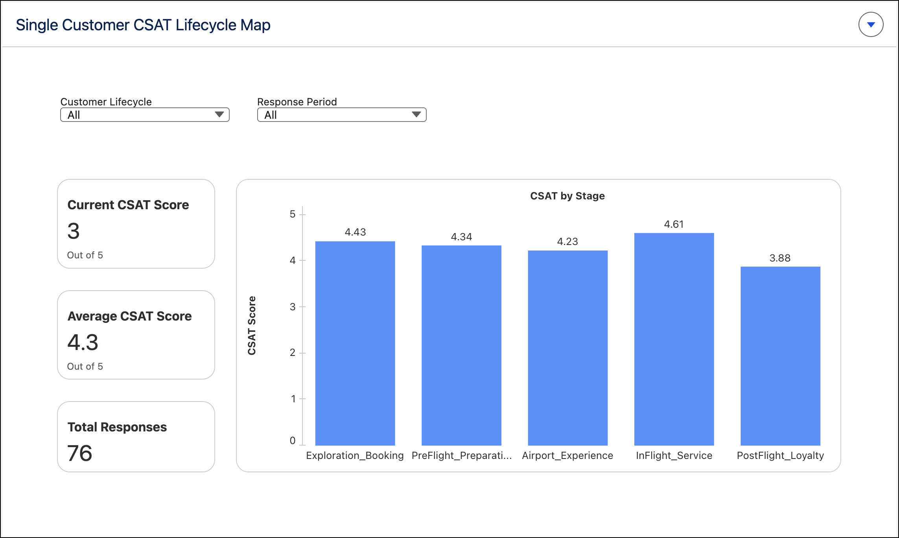The width and height of the screenshot is (899, 538).
Task: Click the y-axis tick label 3
Action: point(293,307)
